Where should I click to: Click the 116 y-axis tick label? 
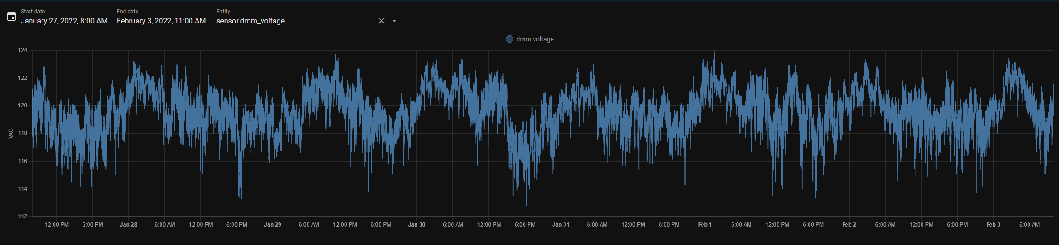click(x=23, y=161)
